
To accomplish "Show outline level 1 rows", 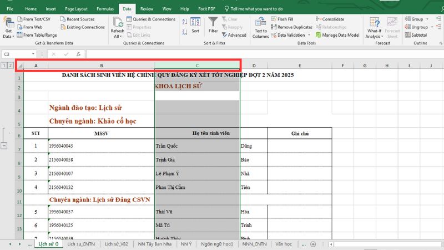I will pos(3,66).
